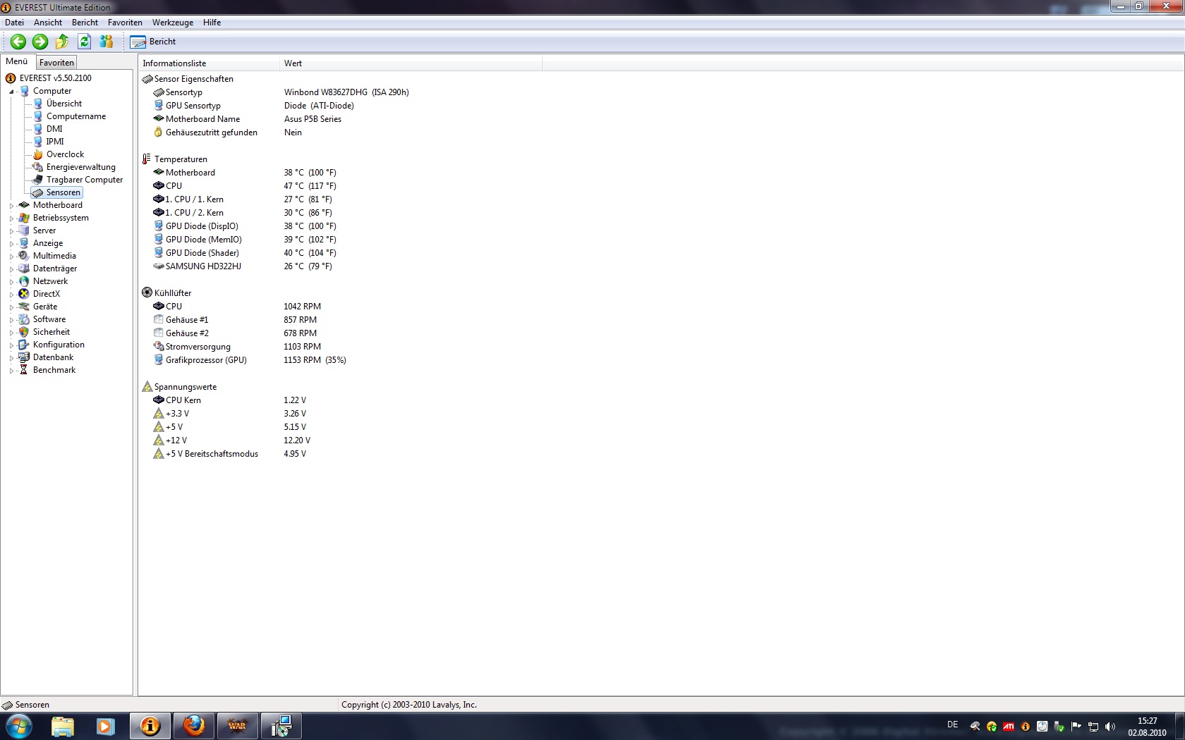Select the Grafikprozessor (GPU) fan row

250,360
